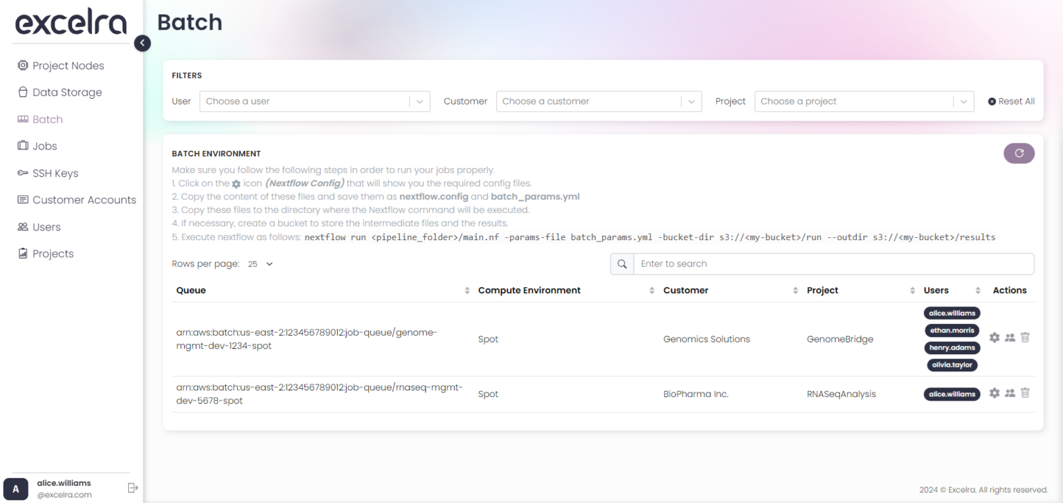Open the Choose a project dropdown
The image size is (1063, 503).
(864, 101)
